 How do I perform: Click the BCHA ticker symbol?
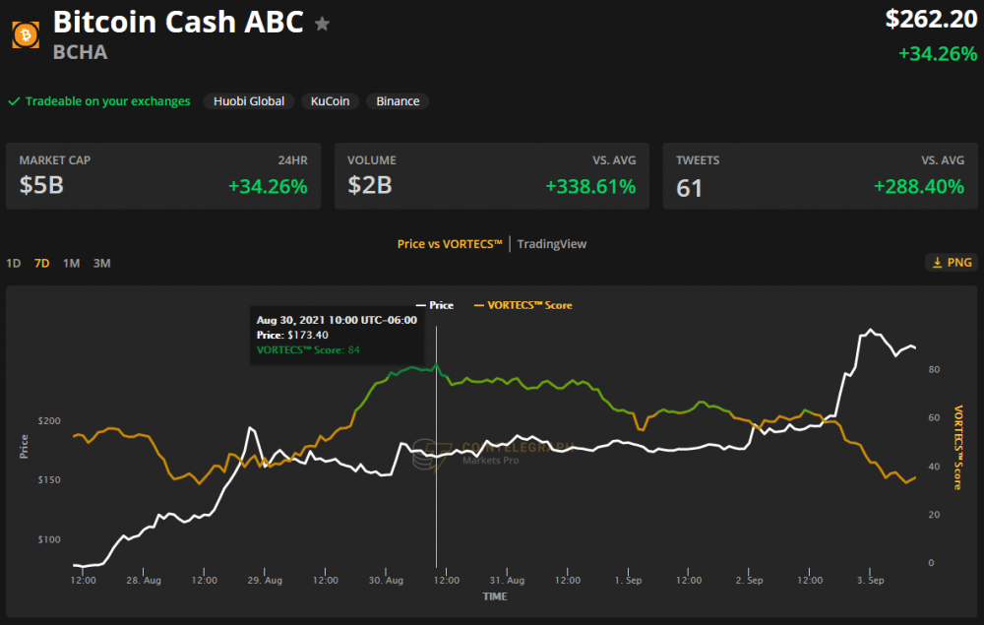80,52
